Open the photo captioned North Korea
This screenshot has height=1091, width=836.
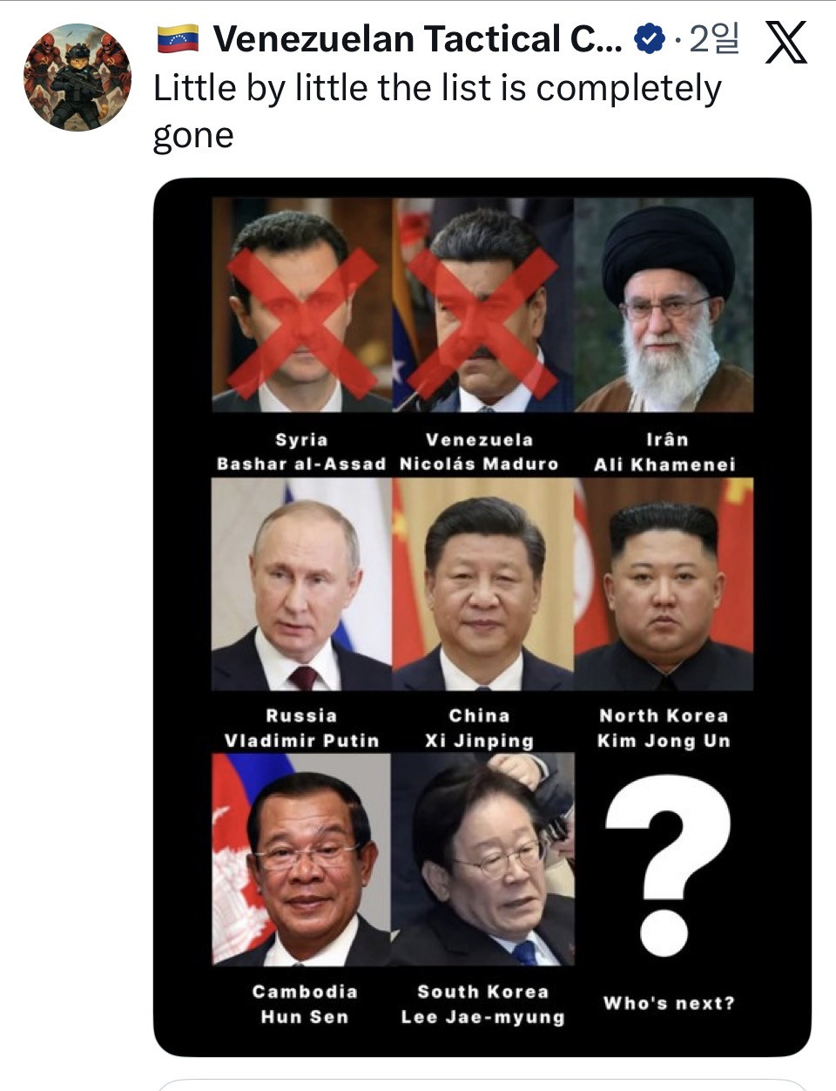click(664, 584)
